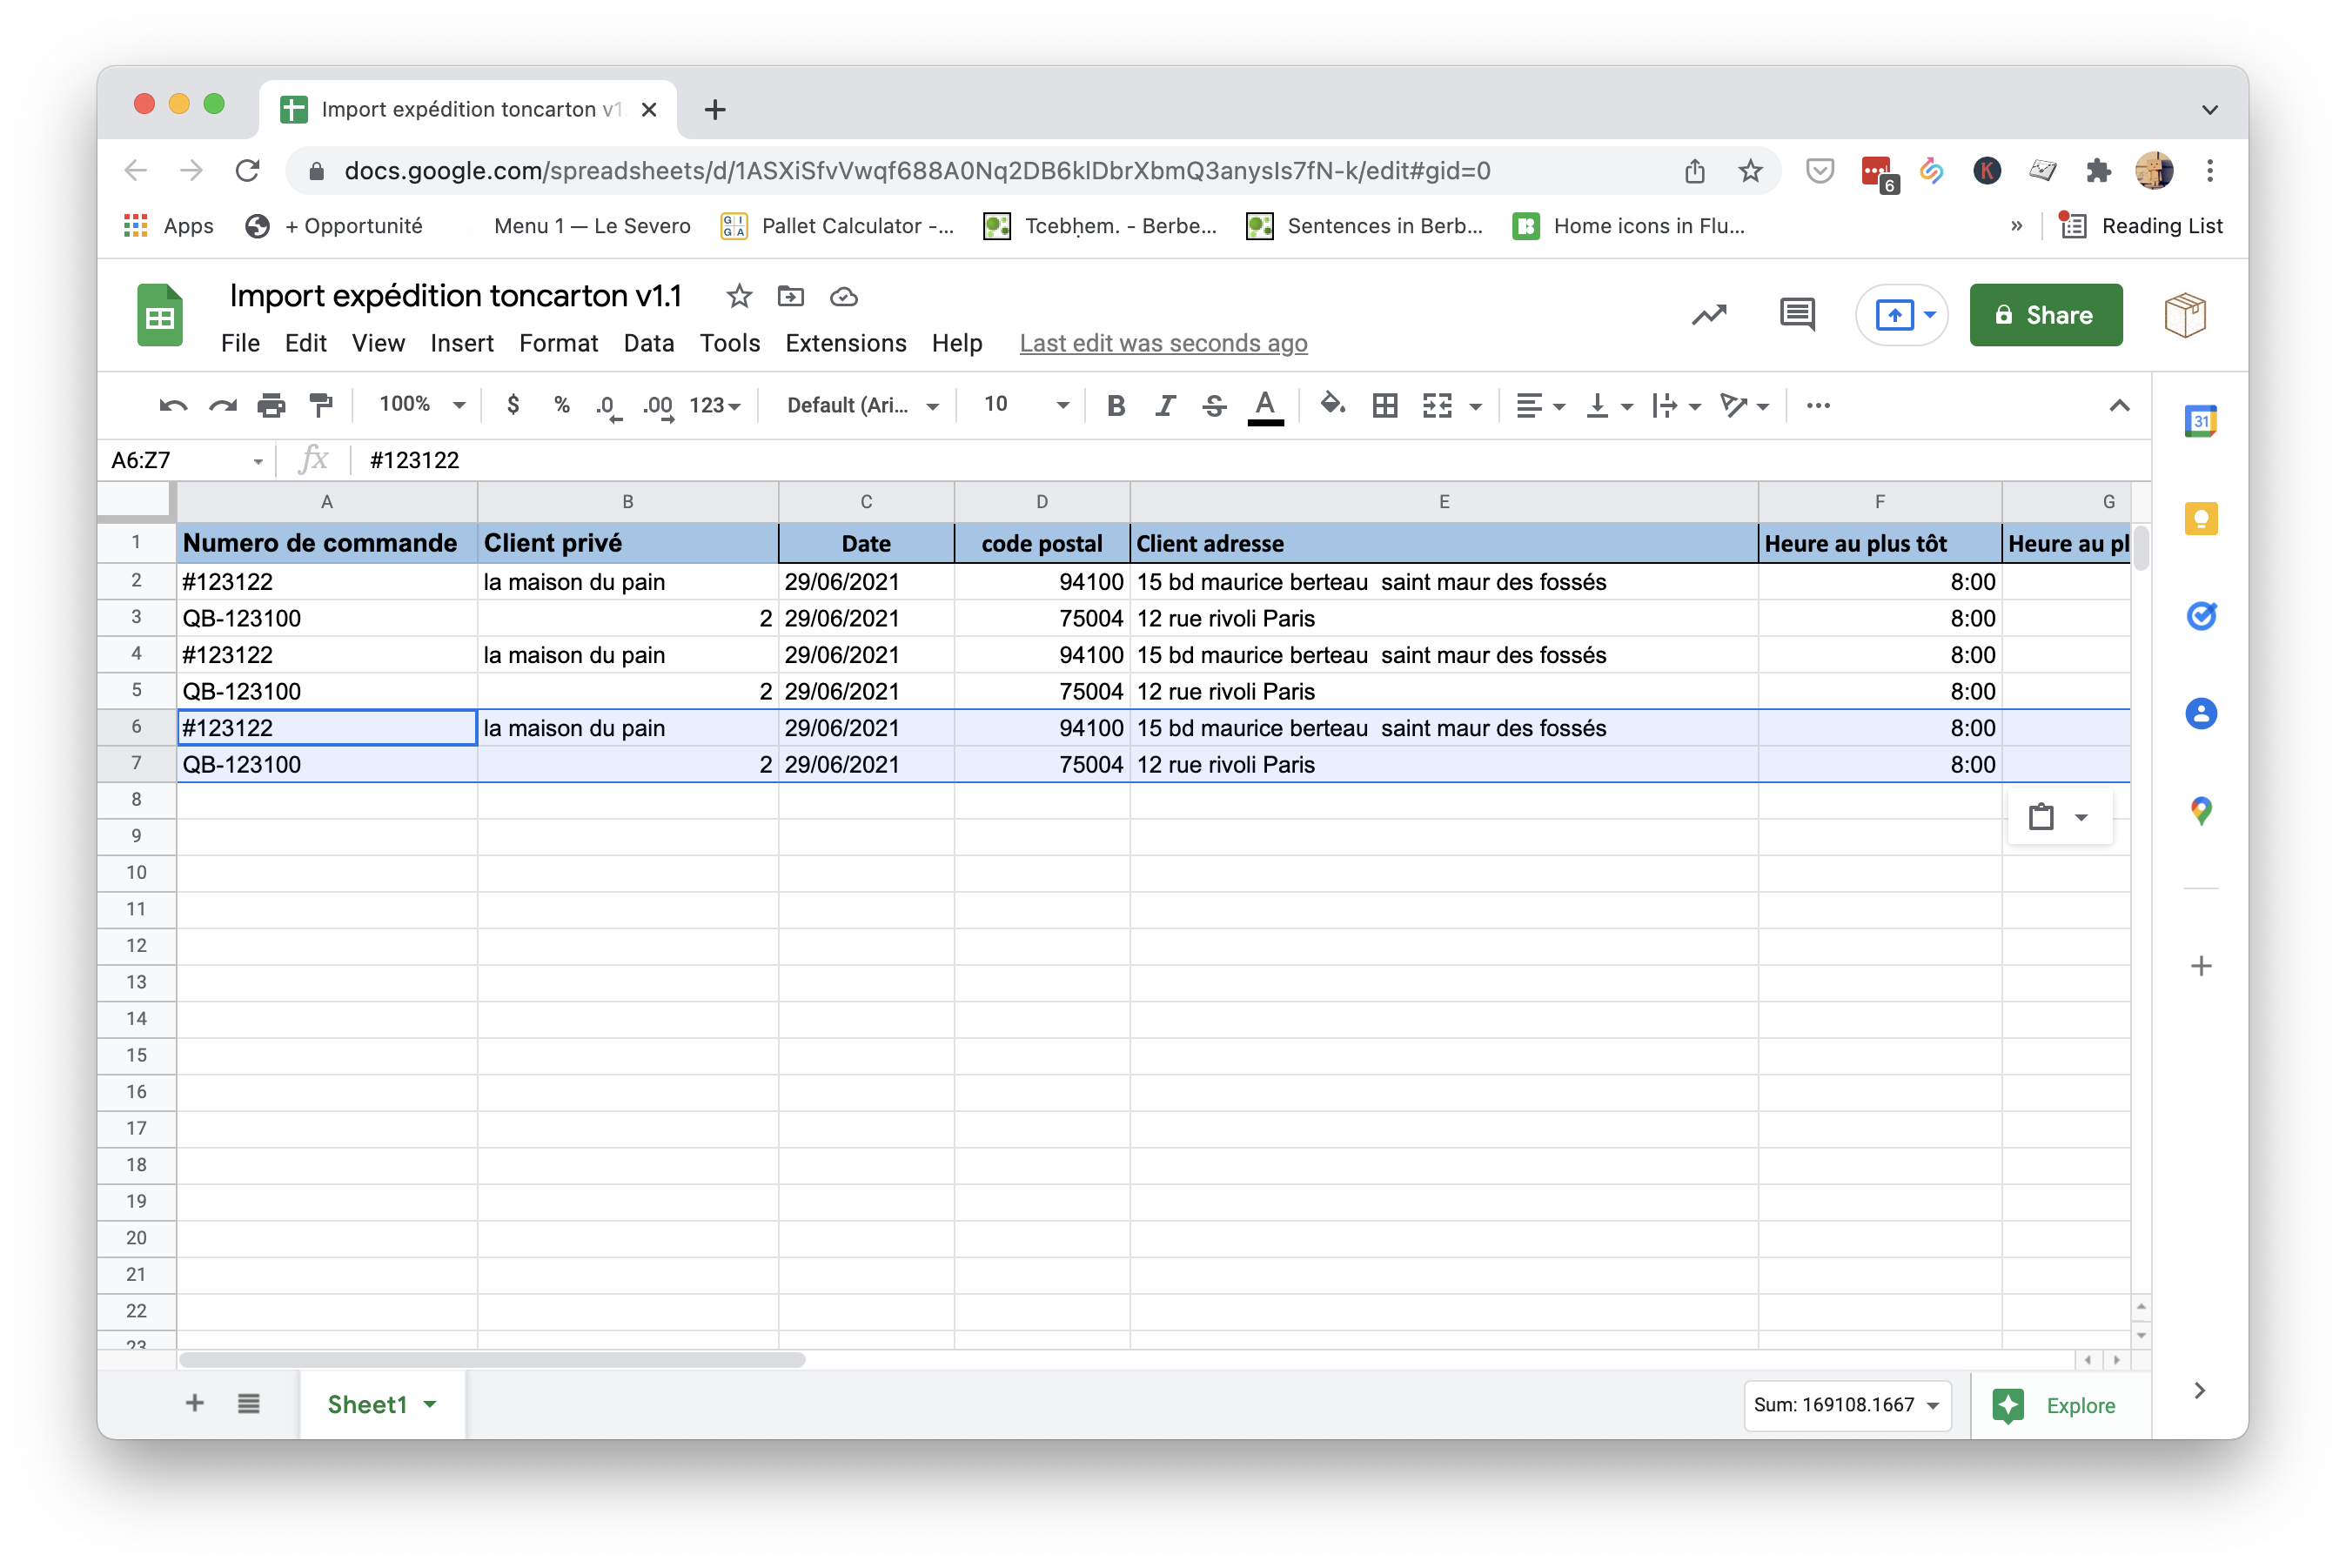Click the fill color bucket icon
The width and height of the screenshot is (2346, 1568).
point(1331,405)
